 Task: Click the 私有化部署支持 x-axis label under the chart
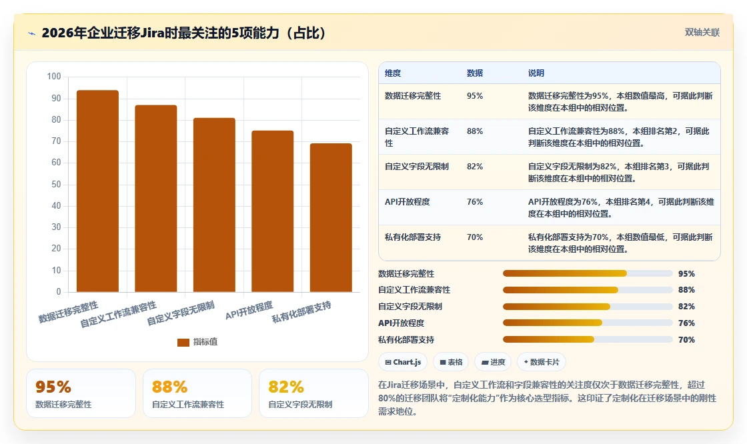tap(301, 312)
